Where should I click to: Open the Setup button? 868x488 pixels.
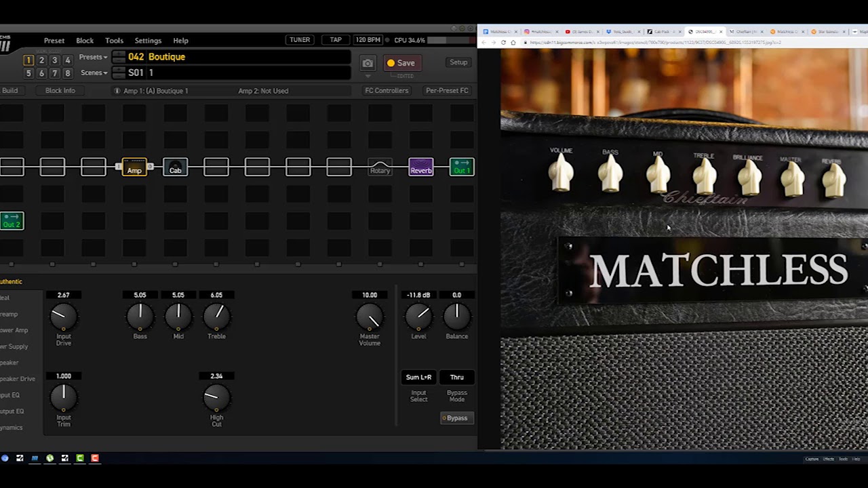(458, 62)
